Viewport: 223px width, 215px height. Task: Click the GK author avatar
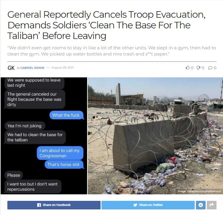pos(11,68)
